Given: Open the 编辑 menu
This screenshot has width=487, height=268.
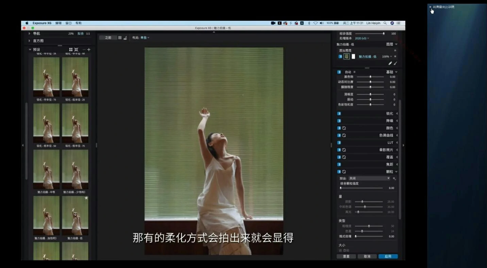Looking at the screenshot, I should [58, 23].
